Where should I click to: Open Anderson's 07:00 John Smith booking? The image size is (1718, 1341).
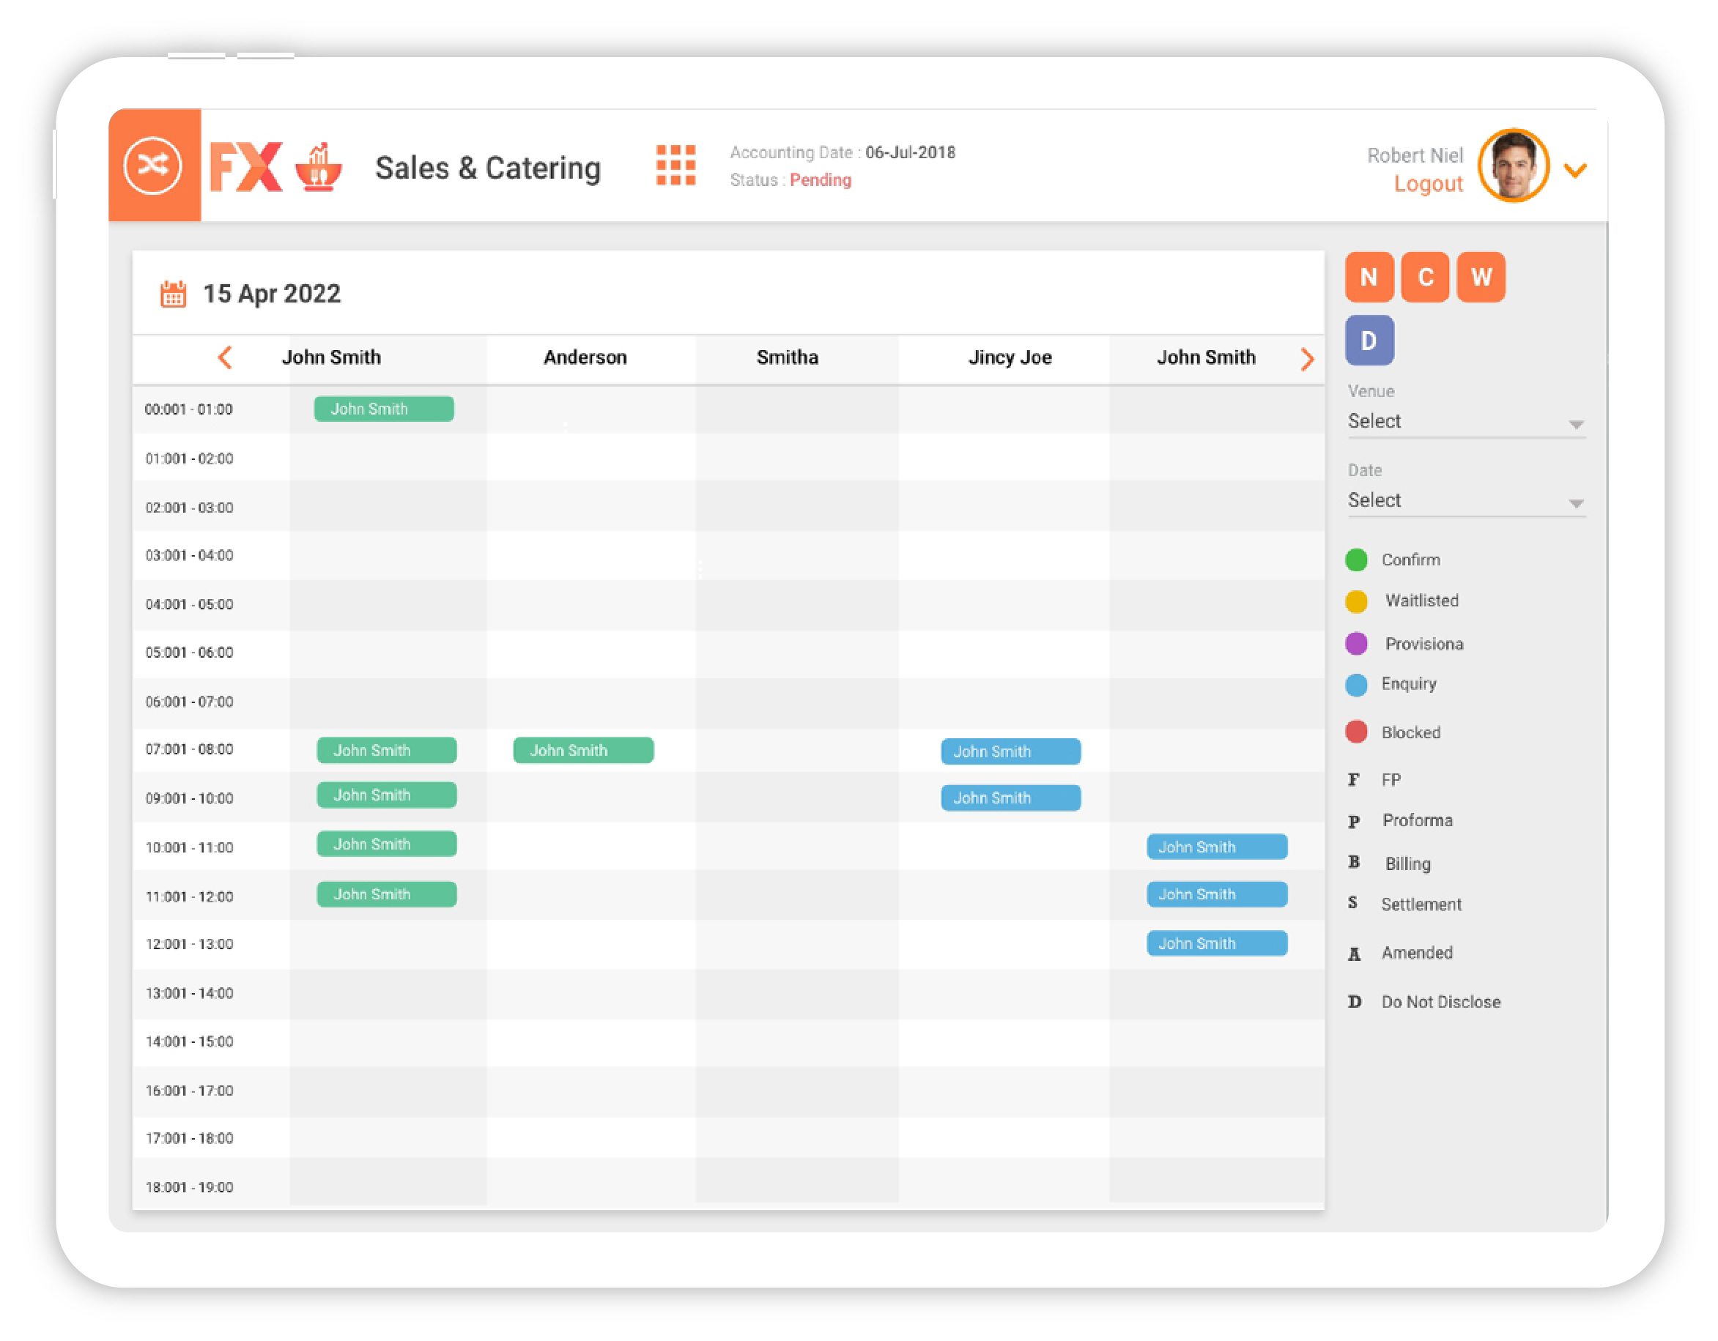click(x=583, y=751)
